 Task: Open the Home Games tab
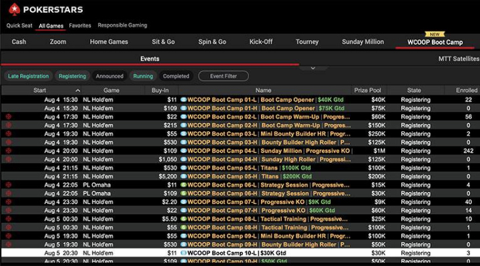pos(109,42)
